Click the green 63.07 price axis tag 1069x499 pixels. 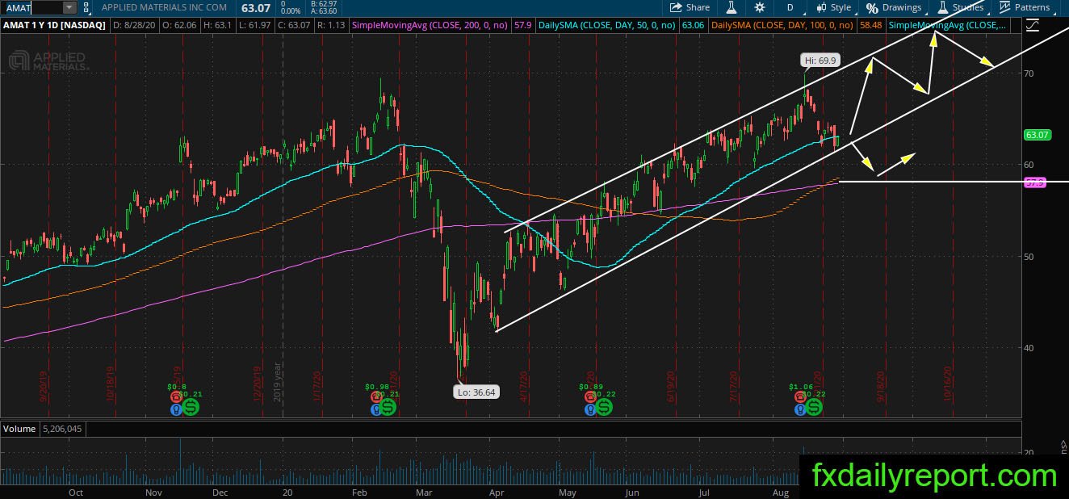[x=1037, y=135]
